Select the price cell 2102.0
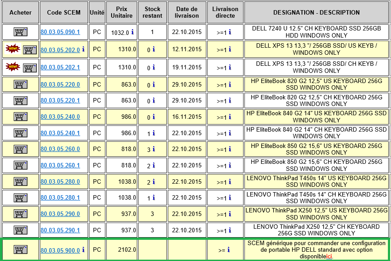This screenshot has height=261, width=391. tap(122, 250)
